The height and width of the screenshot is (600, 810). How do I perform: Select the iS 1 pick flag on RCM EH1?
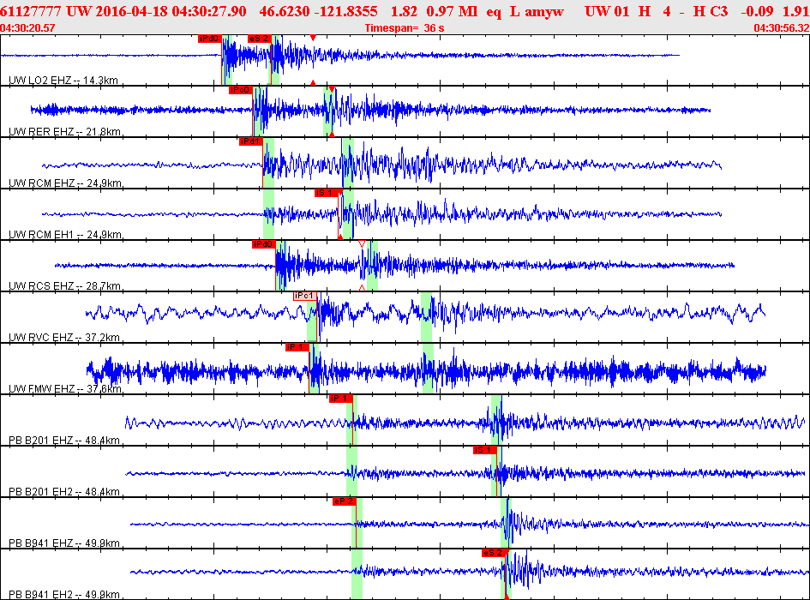(x=327, y=193)
